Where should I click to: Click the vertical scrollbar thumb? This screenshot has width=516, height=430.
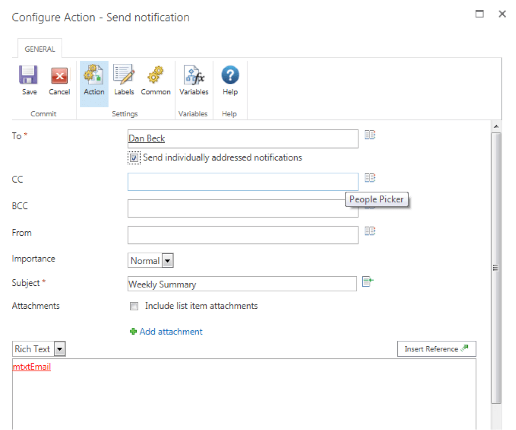pyautogui.click(x=496, y=267)
